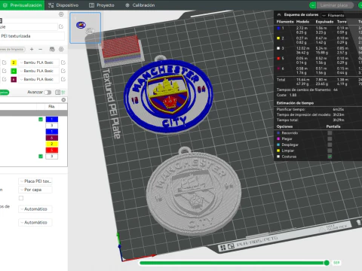Click the AMS sync icon beside minus

pyautogui.click(x=52, y=49)
